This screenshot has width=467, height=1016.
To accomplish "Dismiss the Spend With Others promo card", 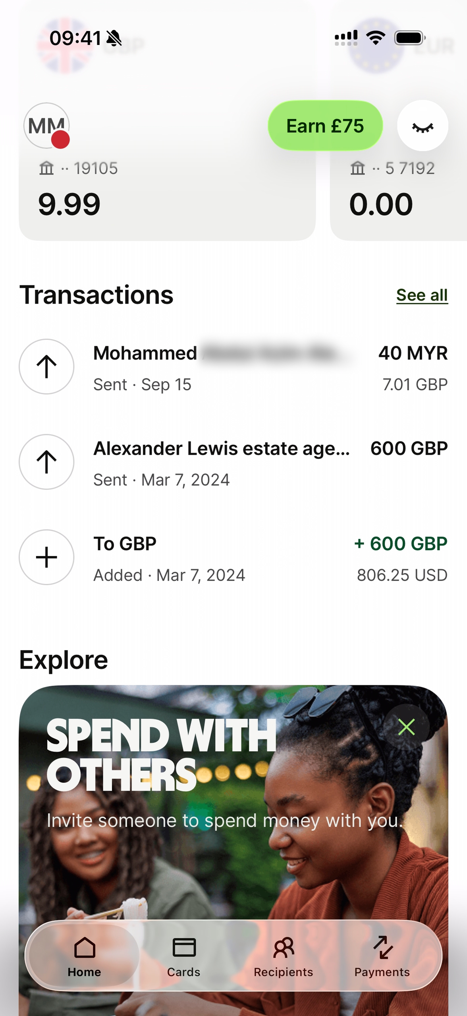I will tap(406, 727).
